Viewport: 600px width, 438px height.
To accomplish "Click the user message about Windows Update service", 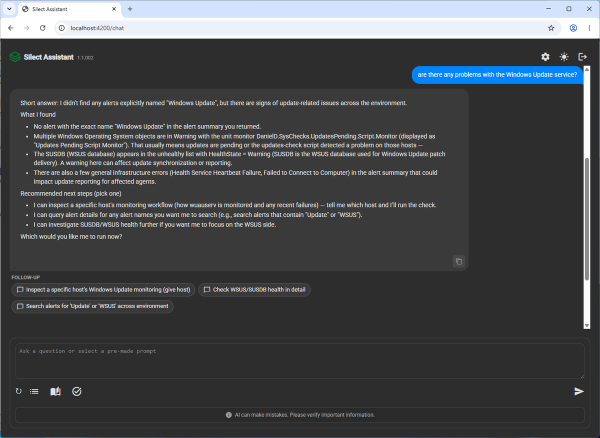I will (497, 75).
